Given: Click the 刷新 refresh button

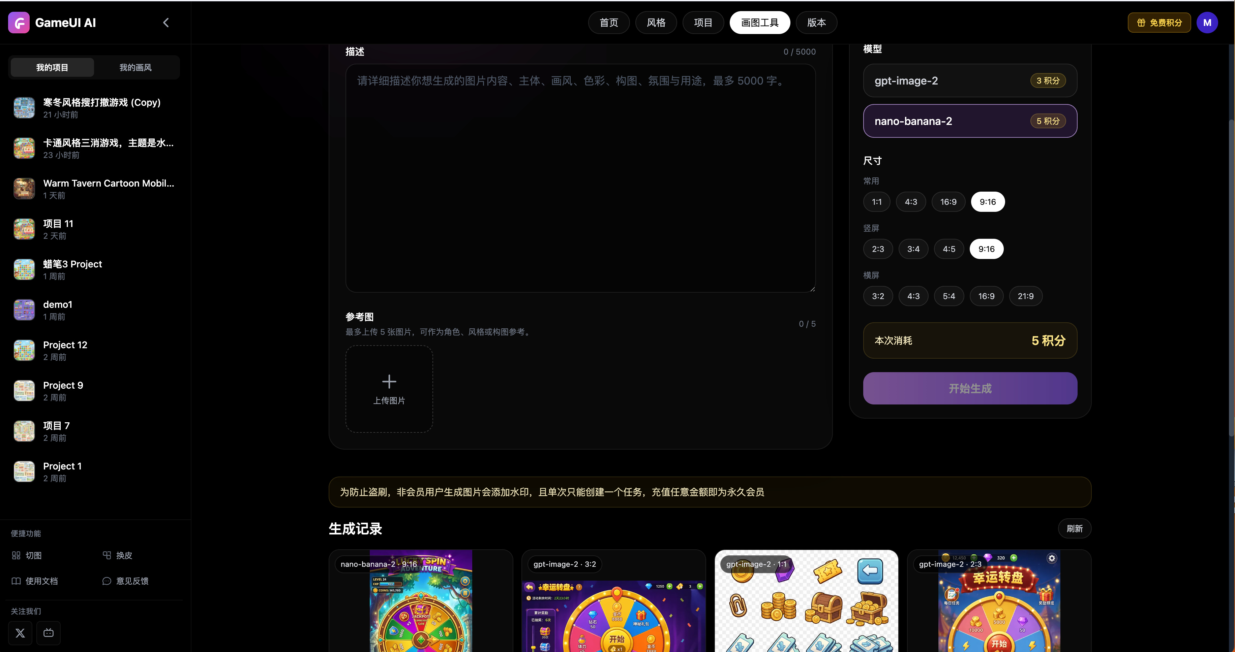Looking at the screenshot, I should pyautogui.click(x=1075, y=528).
